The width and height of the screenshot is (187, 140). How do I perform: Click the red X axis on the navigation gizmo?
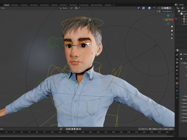[172, 19]
